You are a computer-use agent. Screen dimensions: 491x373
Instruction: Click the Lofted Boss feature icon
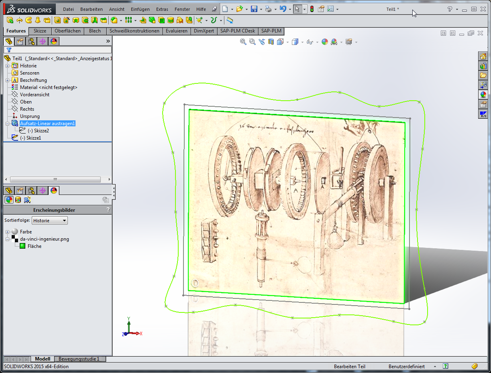point(38,20)
